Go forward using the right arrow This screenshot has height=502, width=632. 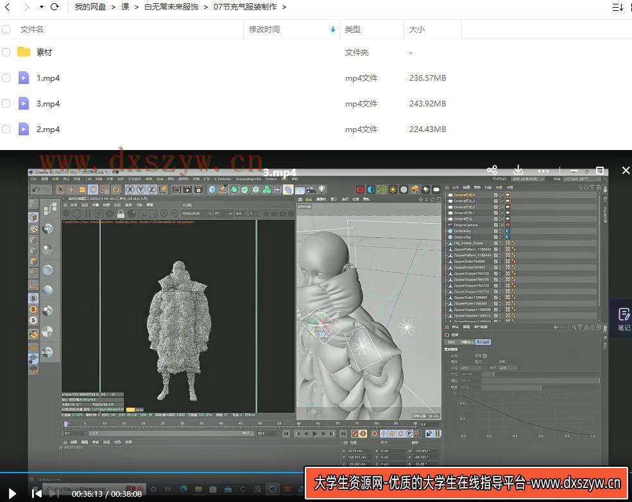(26, 7)
